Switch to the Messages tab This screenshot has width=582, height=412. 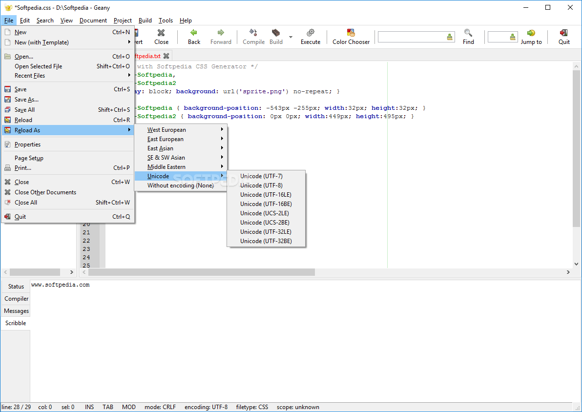tap(16, 310)
